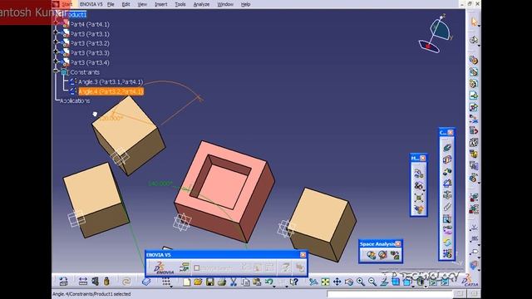Open the Analyze menu
Screen dimensions: 532x299
pyautogui.click(x=201, y=4)
